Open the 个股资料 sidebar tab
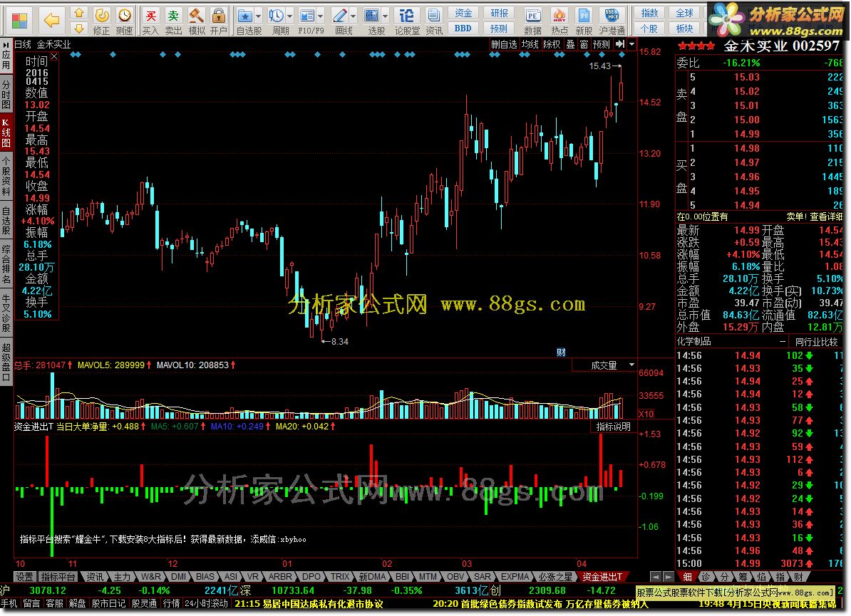851x616 pixels. (6, 177)
